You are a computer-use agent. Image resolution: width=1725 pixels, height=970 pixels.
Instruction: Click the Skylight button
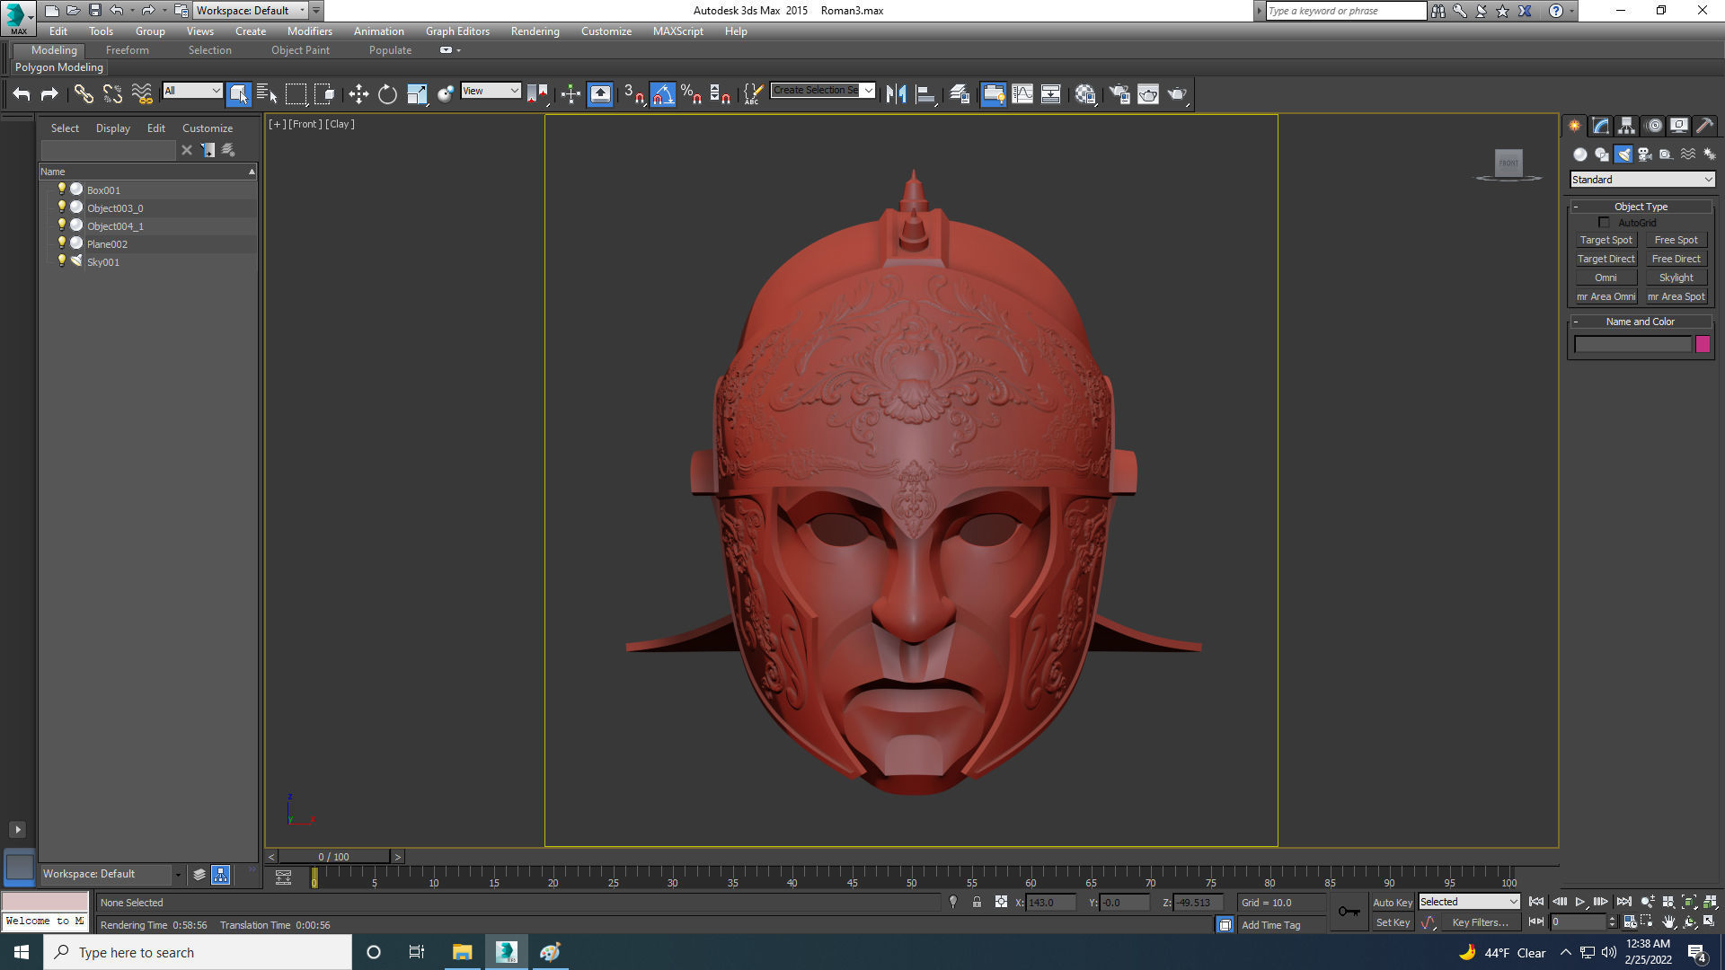[1676, 278]
